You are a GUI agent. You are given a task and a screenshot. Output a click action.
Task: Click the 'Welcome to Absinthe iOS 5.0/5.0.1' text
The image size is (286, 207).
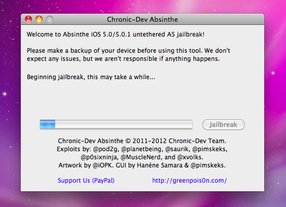116,34
